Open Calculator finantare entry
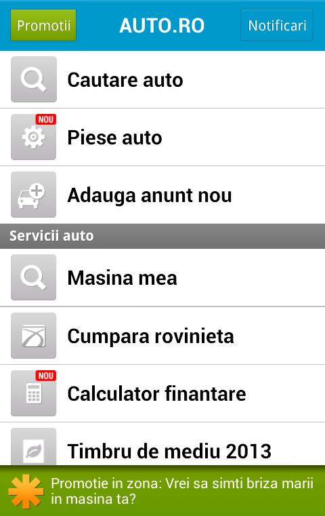The height and width of the screenshot is (516, 325). 162,393
